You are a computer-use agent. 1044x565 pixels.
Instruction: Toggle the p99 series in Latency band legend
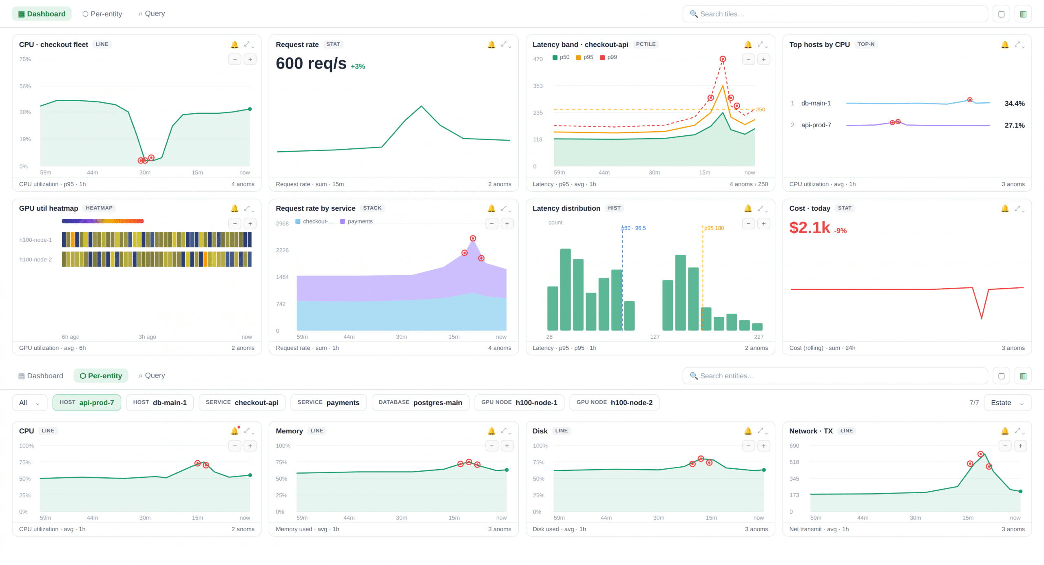tap(608, 57)
